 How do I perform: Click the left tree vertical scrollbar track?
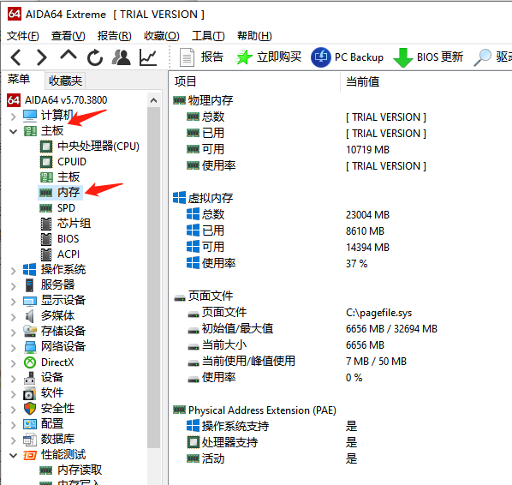click(153, 278)
